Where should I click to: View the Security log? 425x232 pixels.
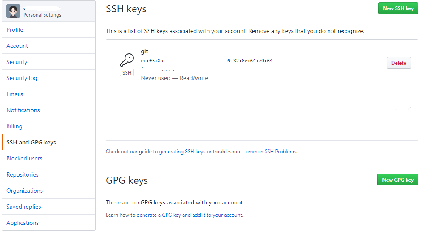(x=22, y=78)
